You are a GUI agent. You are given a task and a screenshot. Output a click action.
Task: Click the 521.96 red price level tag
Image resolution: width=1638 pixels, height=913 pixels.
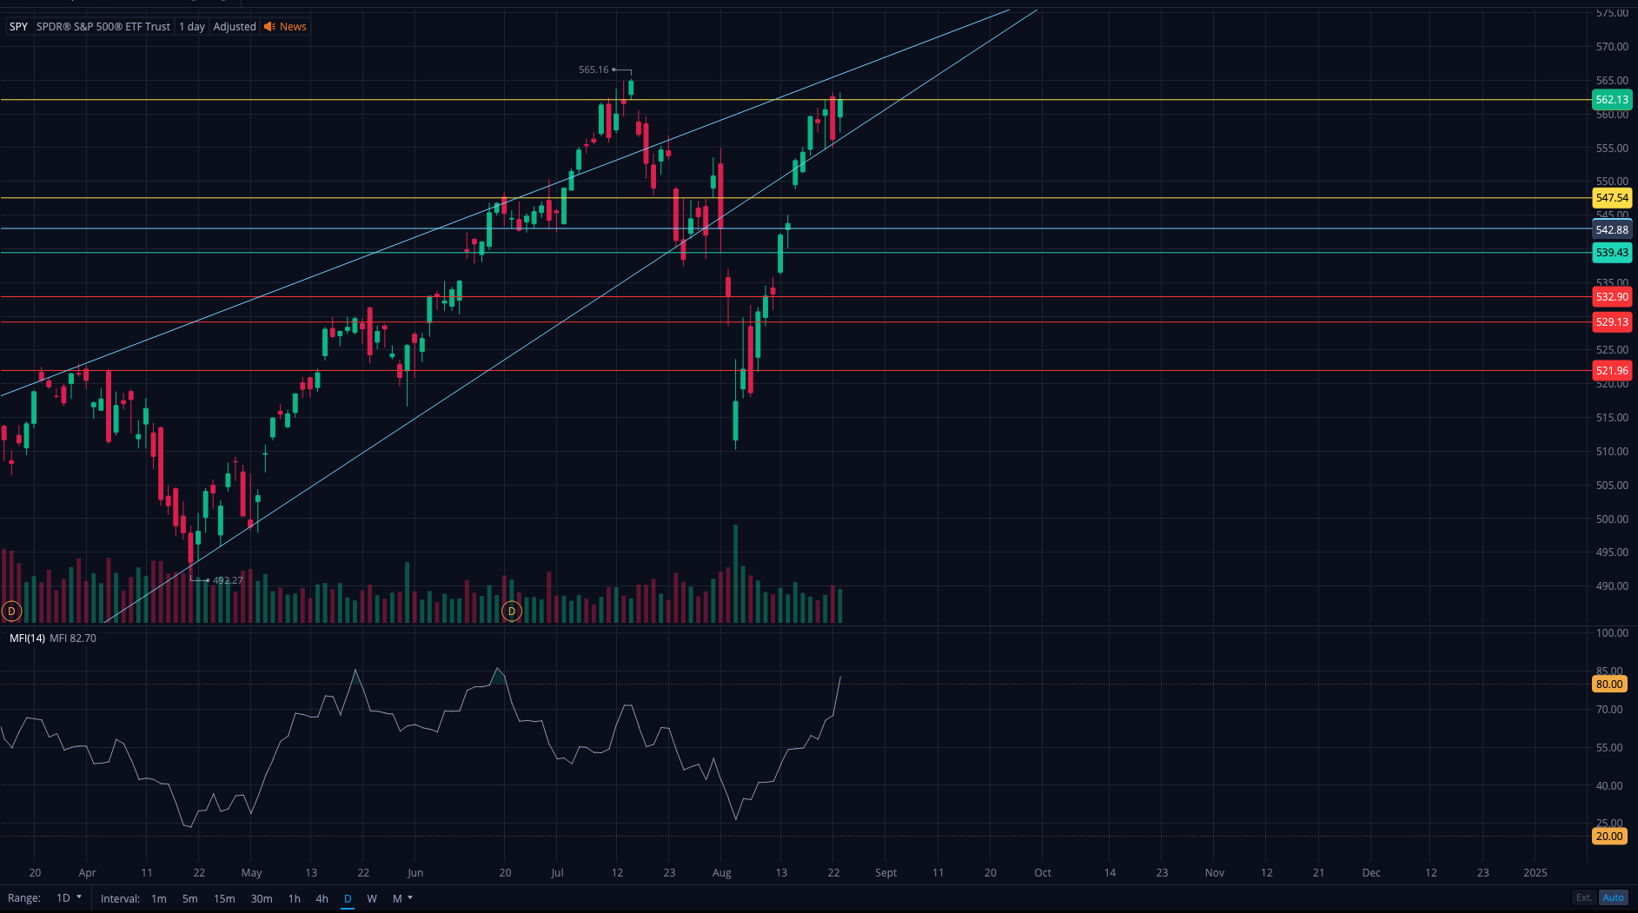pos(1611,371)
